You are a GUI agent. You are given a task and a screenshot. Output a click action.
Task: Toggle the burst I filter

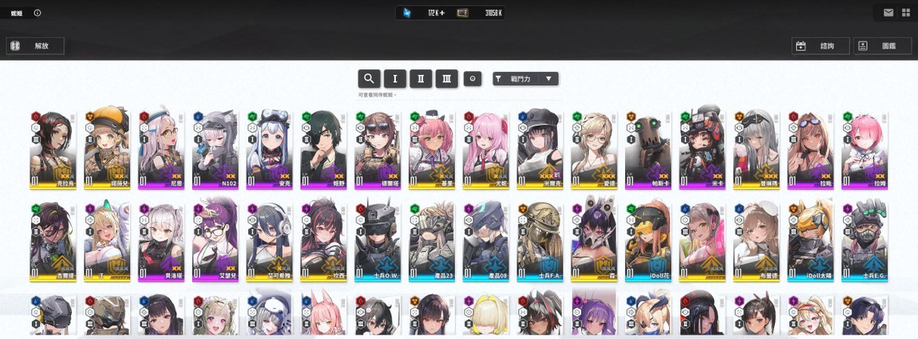(x=395, y=78)
